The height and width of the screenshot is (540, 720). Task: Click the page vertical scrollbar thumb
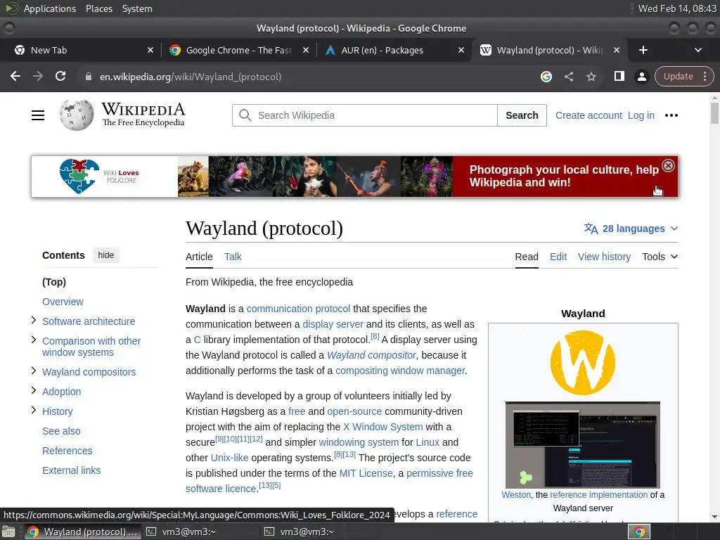[x=714, y=112]
